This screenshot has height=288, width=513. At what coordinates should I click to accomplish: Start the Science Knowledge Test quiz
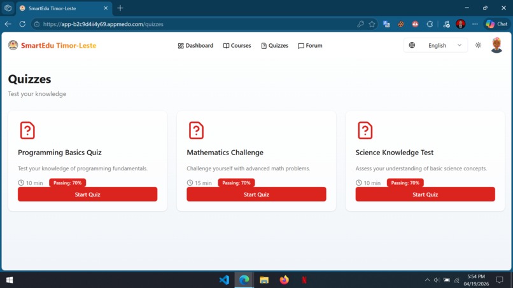[x=425, y=194]
